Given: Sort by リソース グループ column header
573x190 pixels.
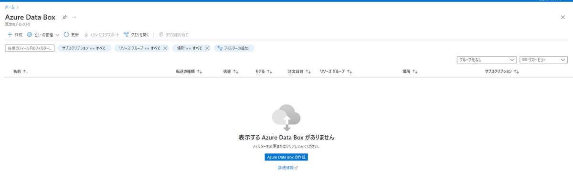Looking at the screenshot, I should point(336,71).
